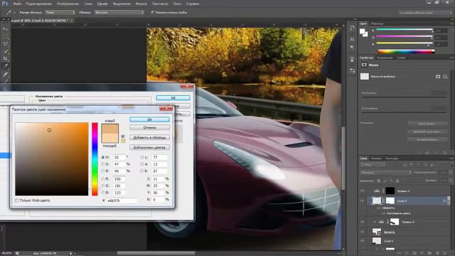Click the add pixel mask icon in Properties

(438, 76)
